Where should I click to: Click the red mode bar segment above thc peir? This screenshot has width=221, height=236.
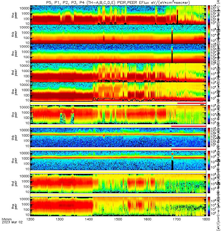click(x=189, y=149)
